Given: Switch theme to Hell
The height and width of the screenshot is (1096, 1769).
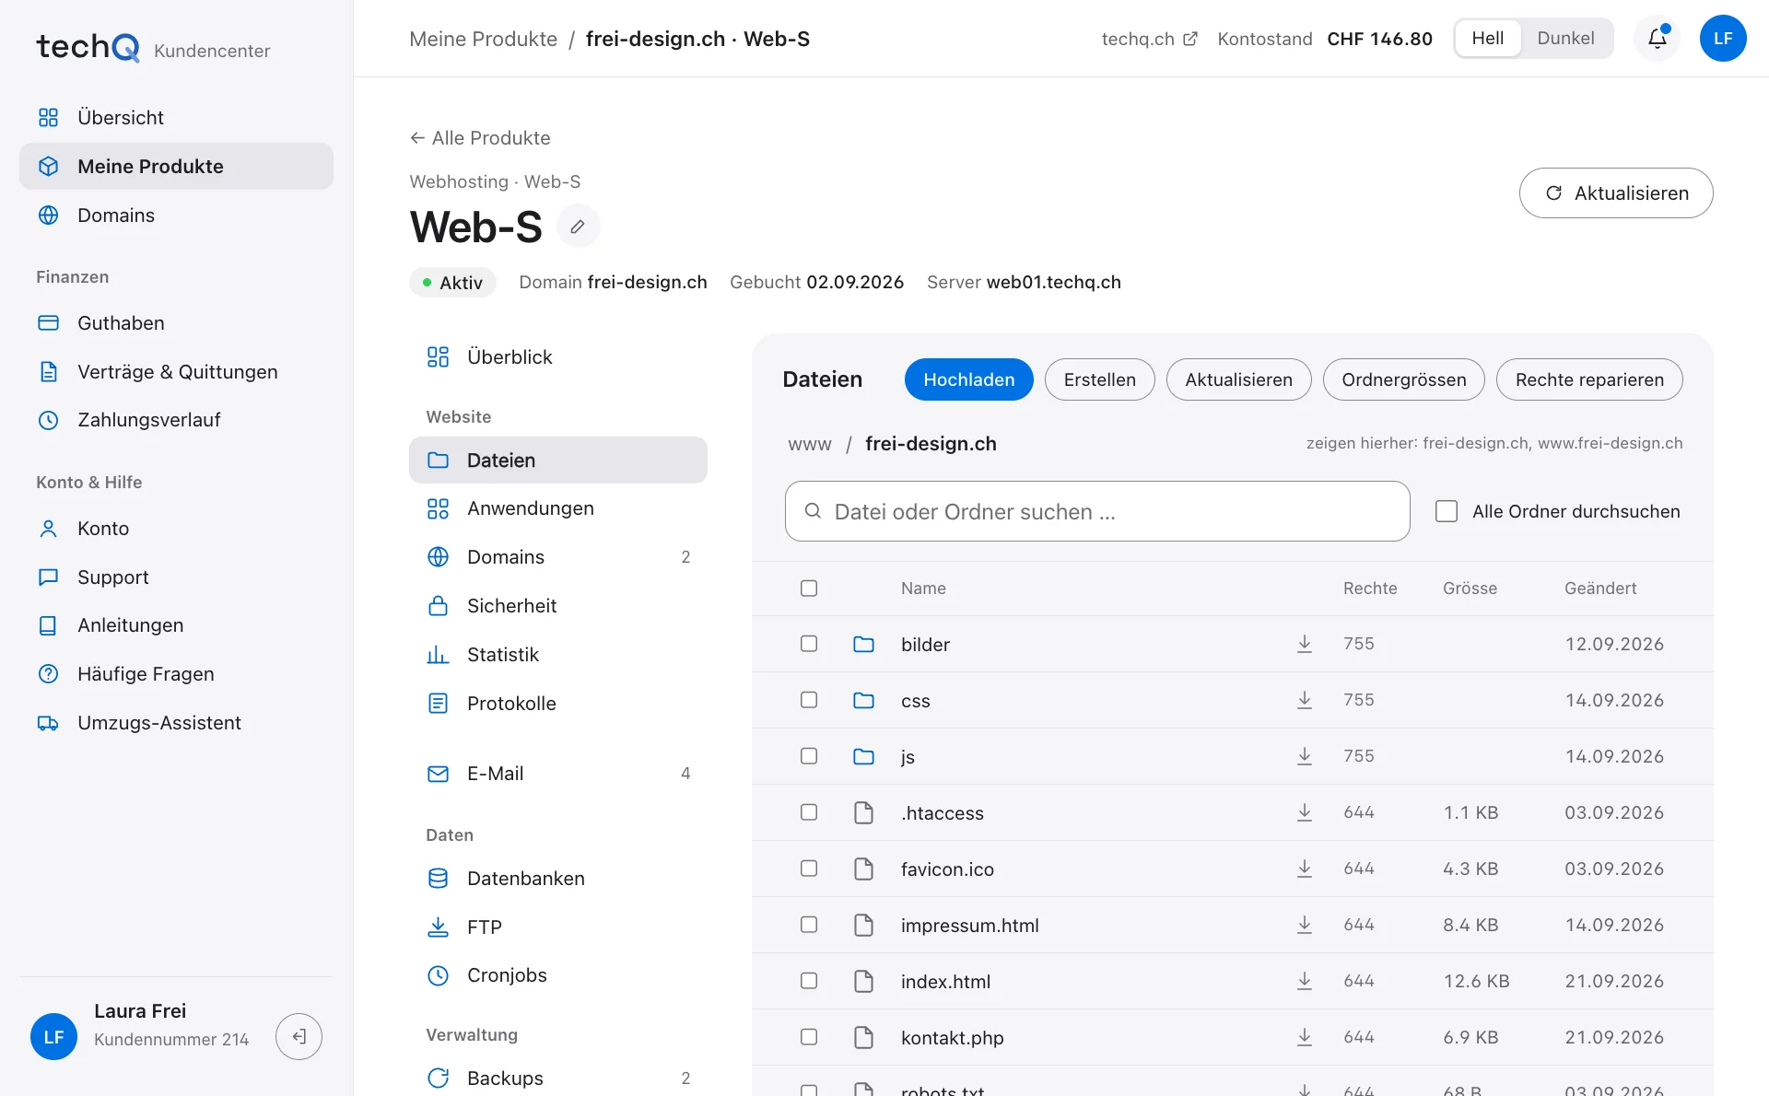Looking at the screenshot, I should pos(1487,39).
